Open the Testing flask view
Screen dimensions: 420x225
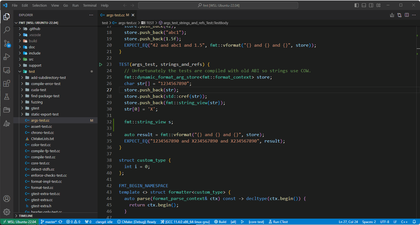click(7, 96)
